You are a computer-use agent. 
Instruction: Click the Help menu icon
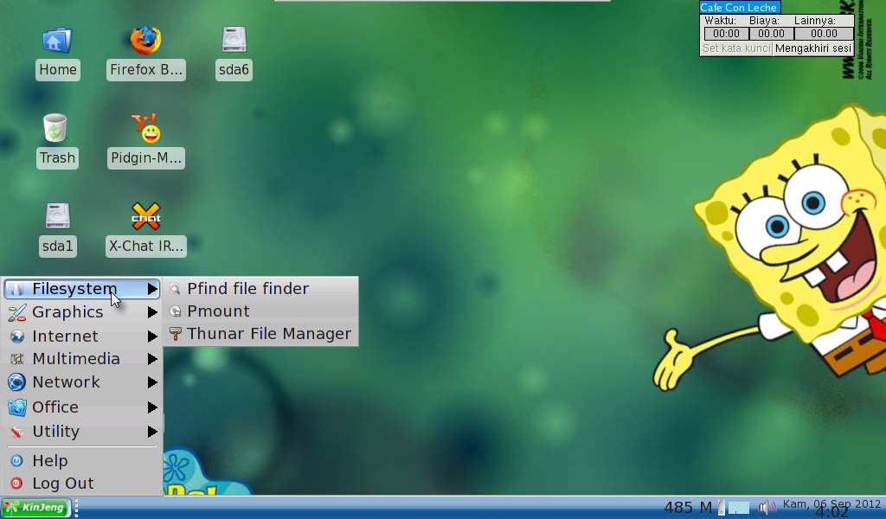[x=17, y=461]
